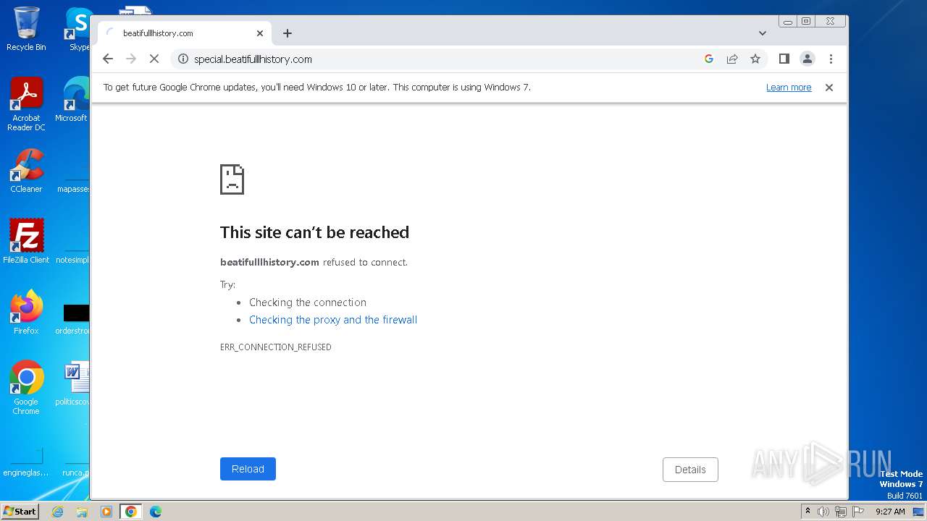Launch Internet Explorer from the taskbar
927x521 pixels.
[57, 512]
